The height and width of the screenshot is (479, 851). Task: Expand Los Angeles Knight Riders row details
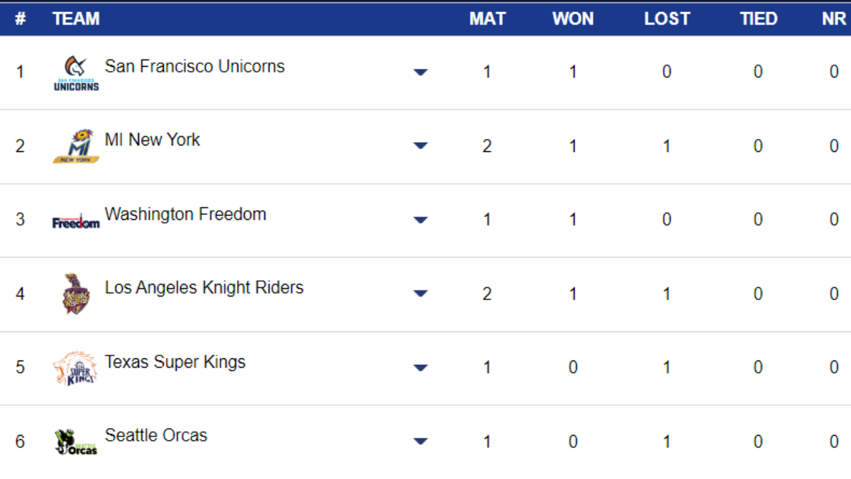421,294
